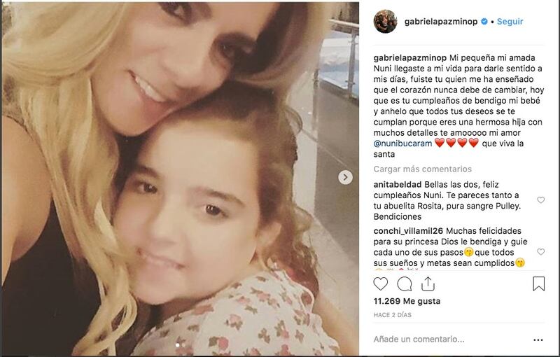Go to the next photo with the arrow

[x=345, y=177]
